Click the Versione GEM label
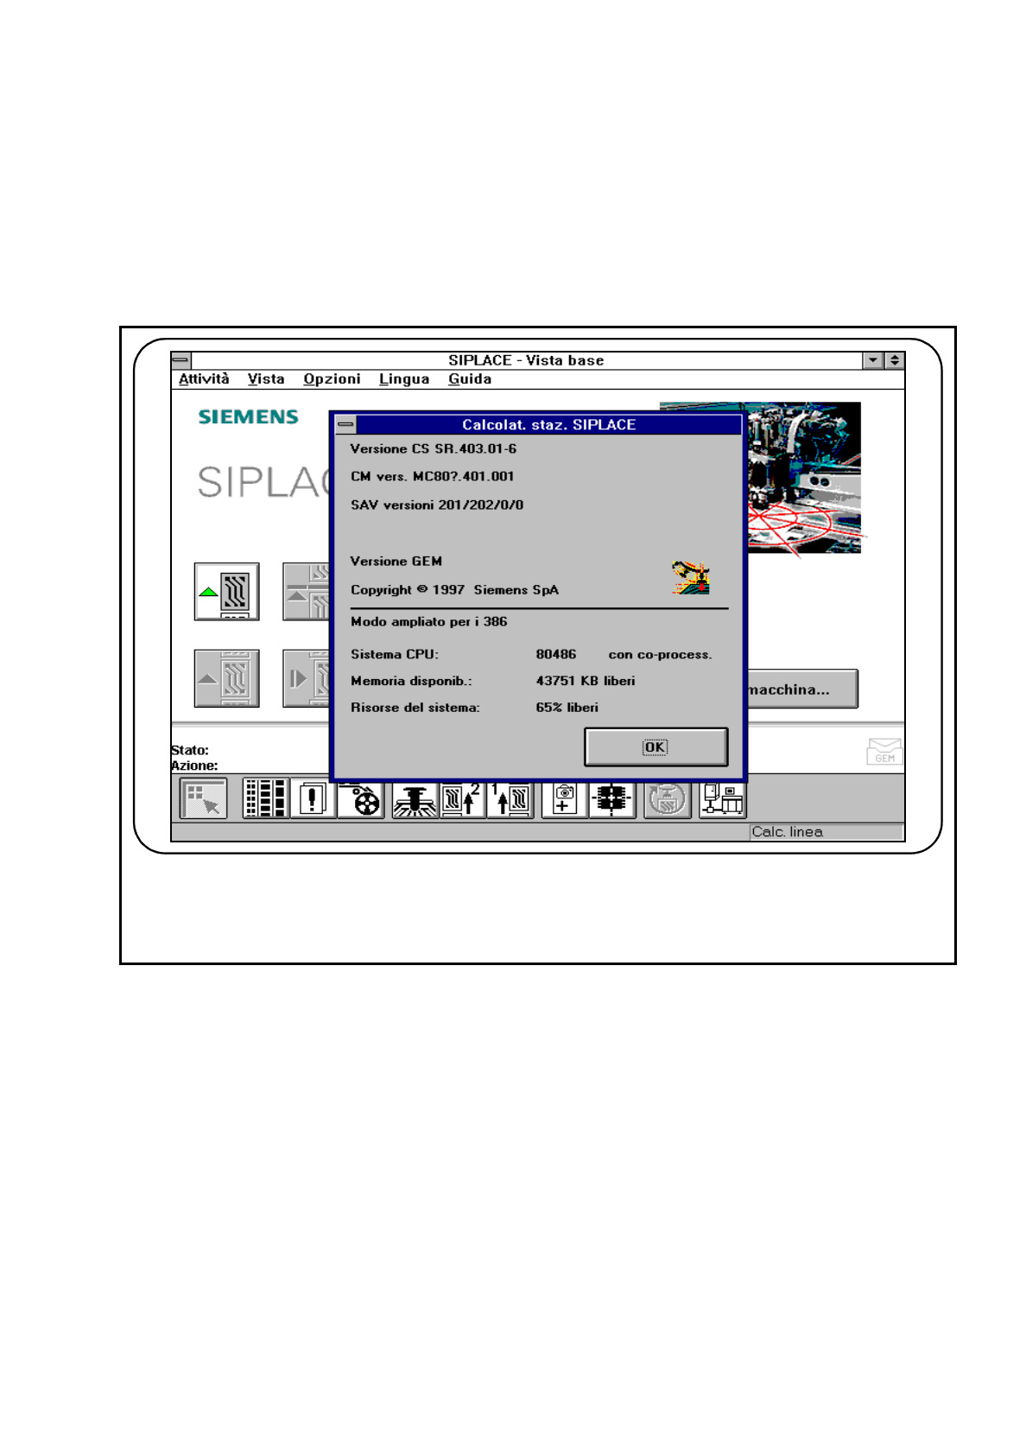Viewport: 1026px width, 1455px height. 396,561
